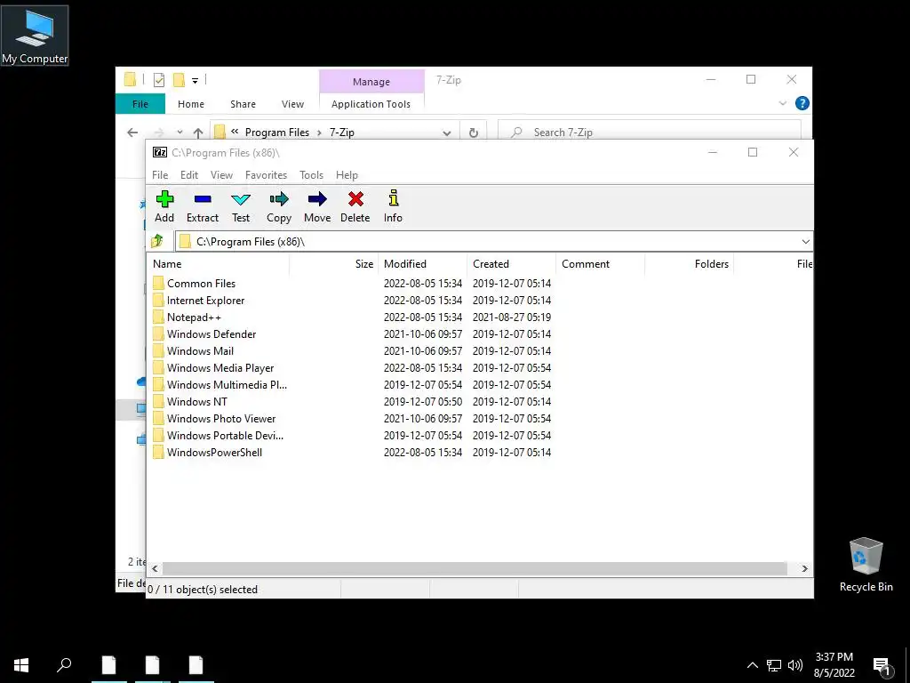Open the Windows notification center
The width and height of the screenshot is (910, 683).
pyautogui.click(x=882, y=666)
